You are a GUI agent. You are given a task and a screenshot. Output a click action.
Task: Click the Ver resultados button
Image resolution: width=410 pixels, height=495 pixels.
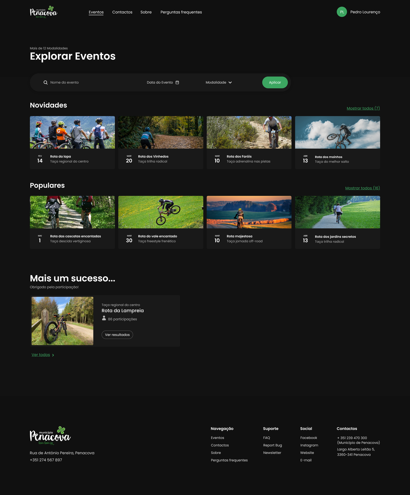[x=117, y=335]
